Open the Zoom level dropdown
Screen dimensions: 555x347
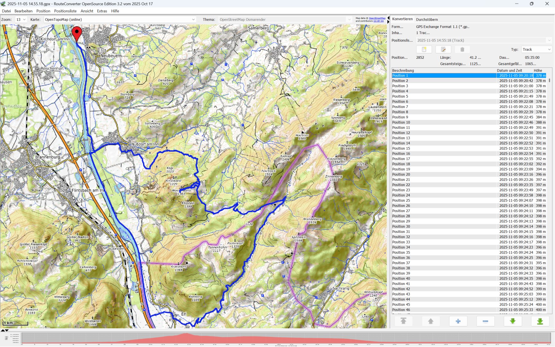[x=21, y=20]
